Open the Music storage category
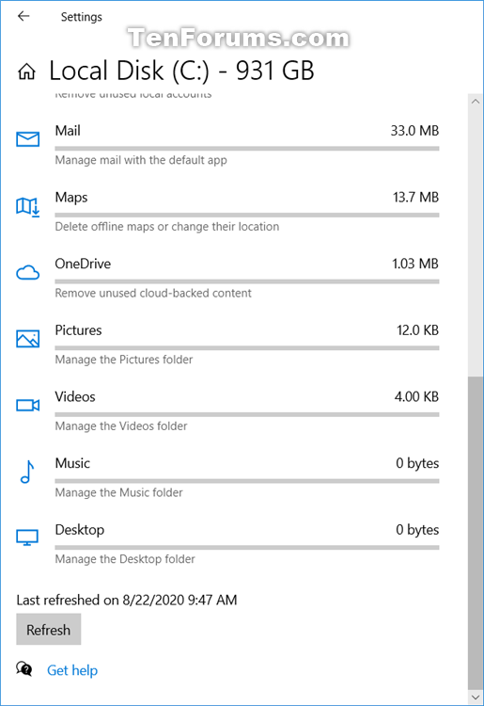This screenshot has height=706, width=484. click(x=227, y=477)
